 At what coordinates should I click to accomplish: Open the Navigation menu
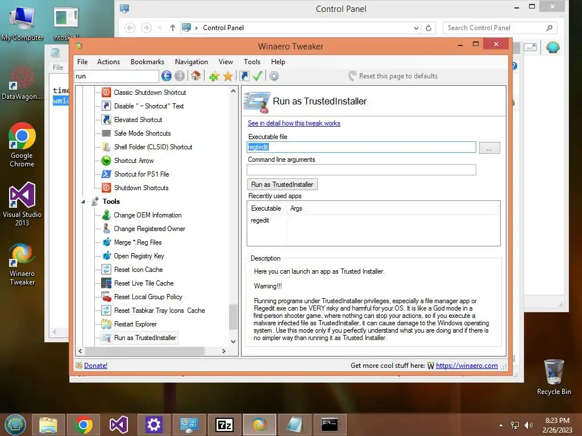tap(191, 62)
